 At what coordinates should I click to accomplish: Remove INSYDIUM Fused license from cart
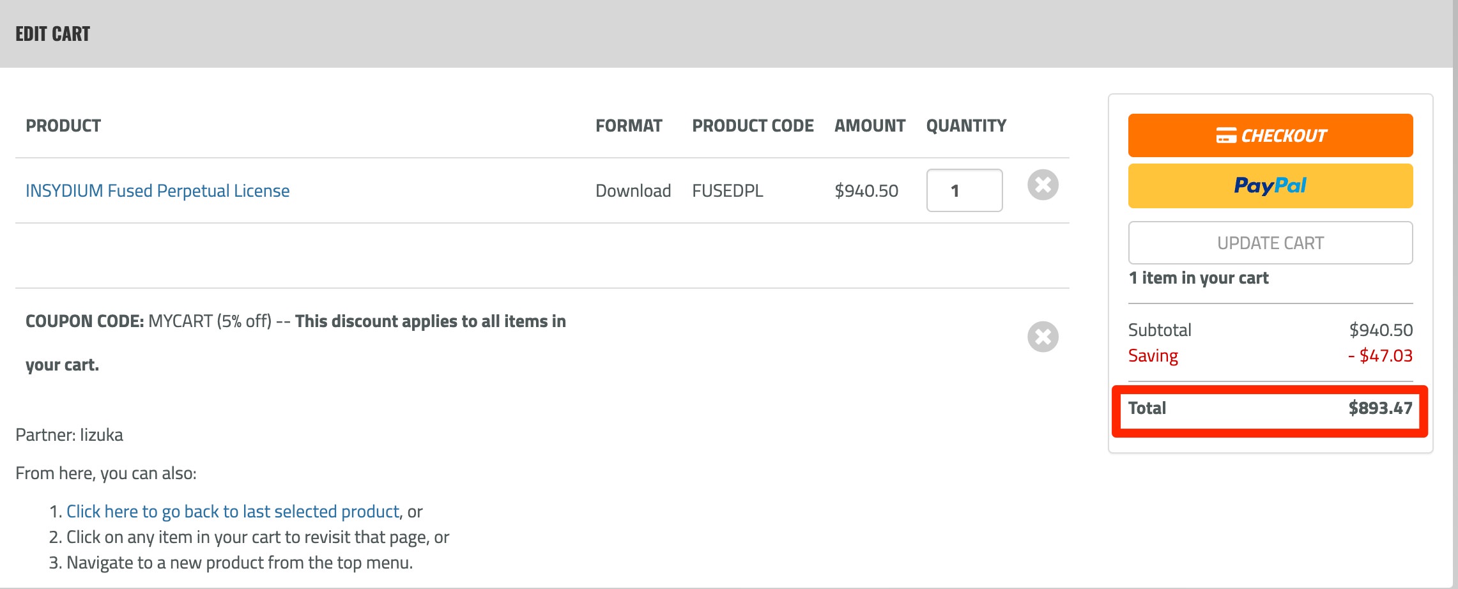pos(1043,185)
